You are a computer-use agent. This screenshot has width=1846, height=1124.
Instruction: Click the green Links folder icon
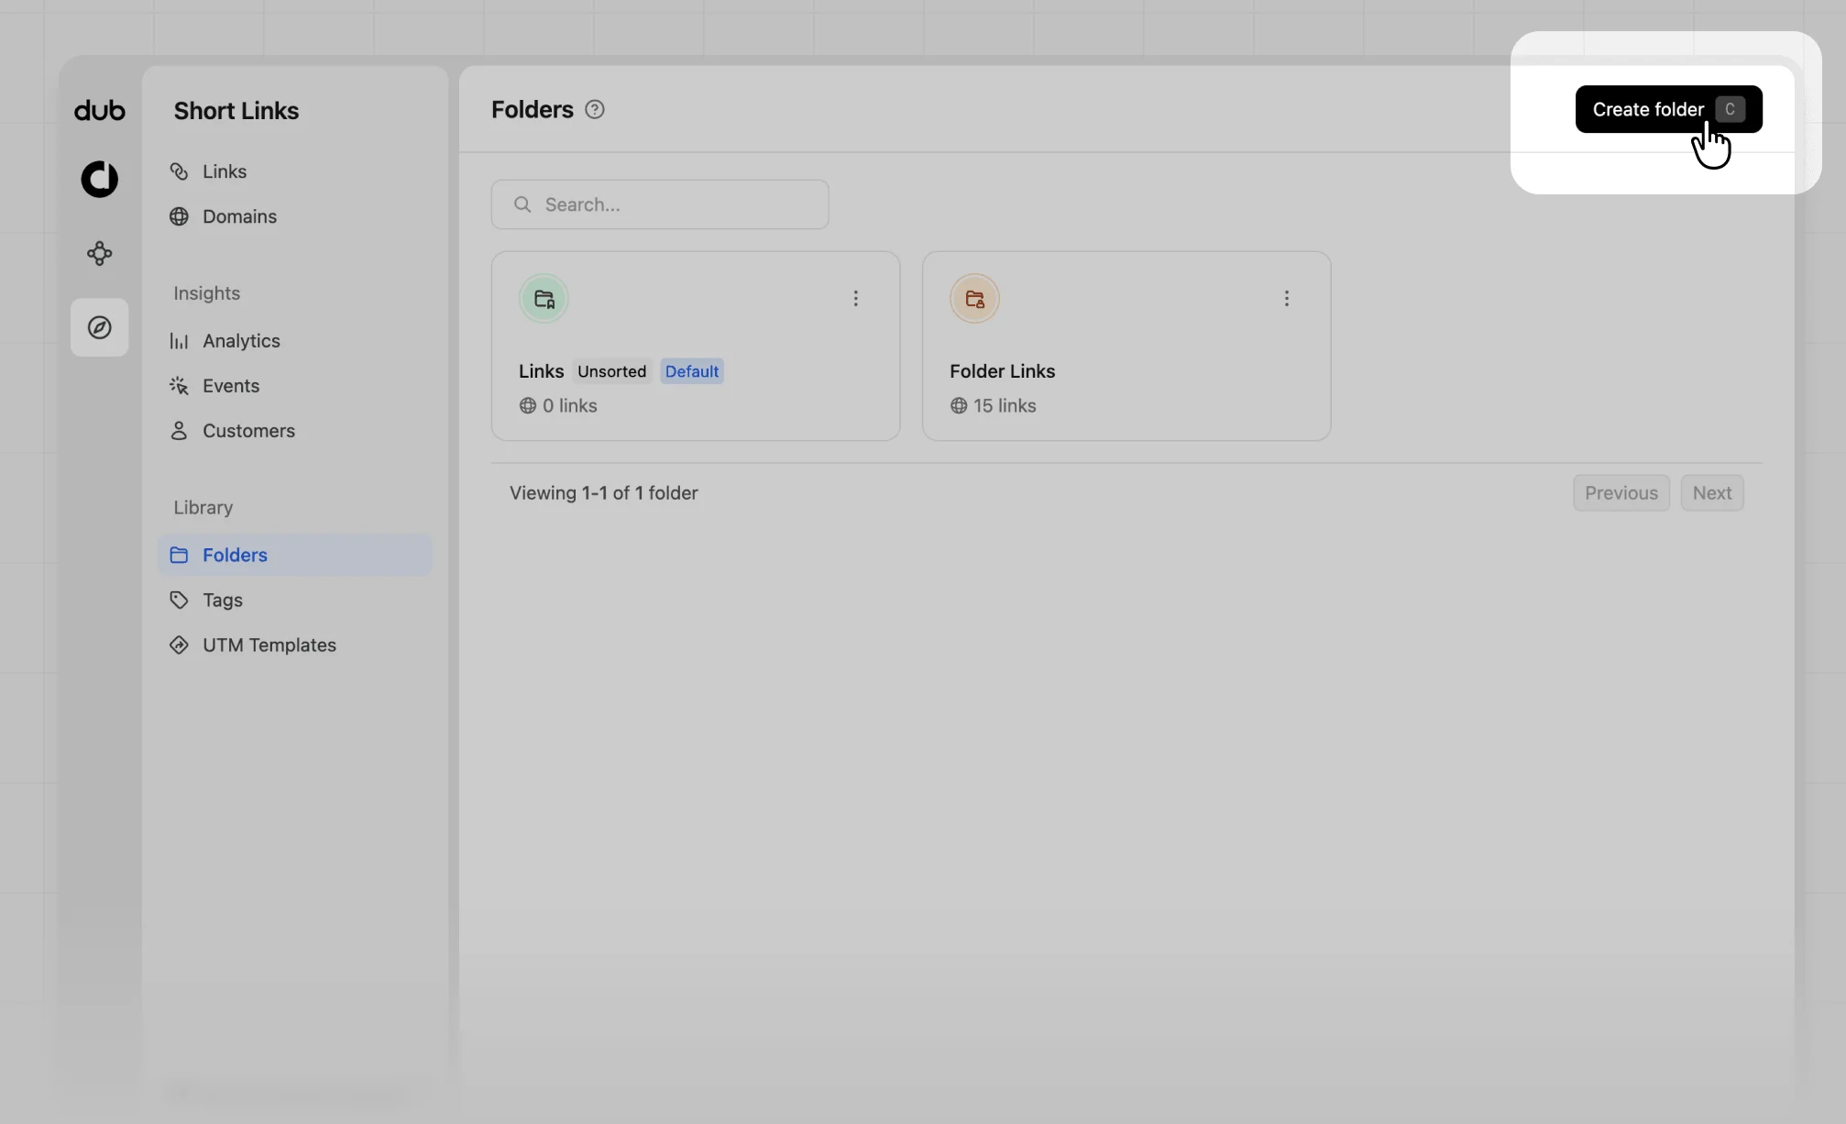click(544, 298)
